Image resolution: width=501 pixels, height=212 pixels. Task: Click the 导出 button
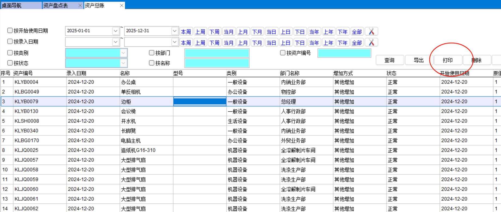tap(418, 60)
